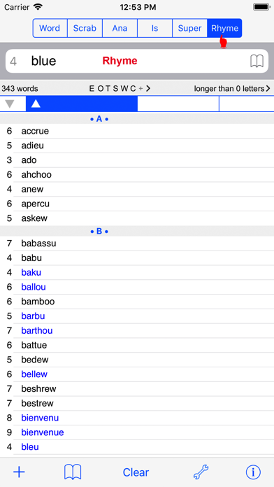Switch to the Super tab

coord(189,28)
